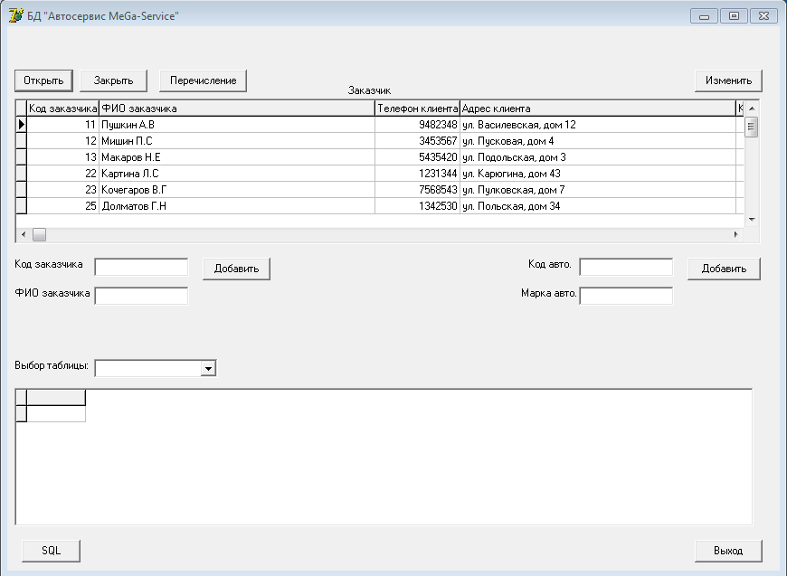This screenshot has width=787, height=576.
Task: Click the Закрыть button
Action: (113, 80)
